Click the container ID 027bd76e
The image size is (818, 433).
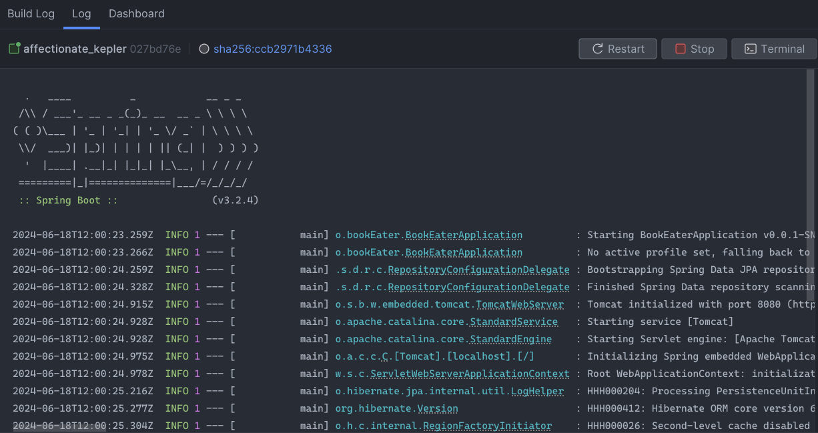click(x=155, y=49)
